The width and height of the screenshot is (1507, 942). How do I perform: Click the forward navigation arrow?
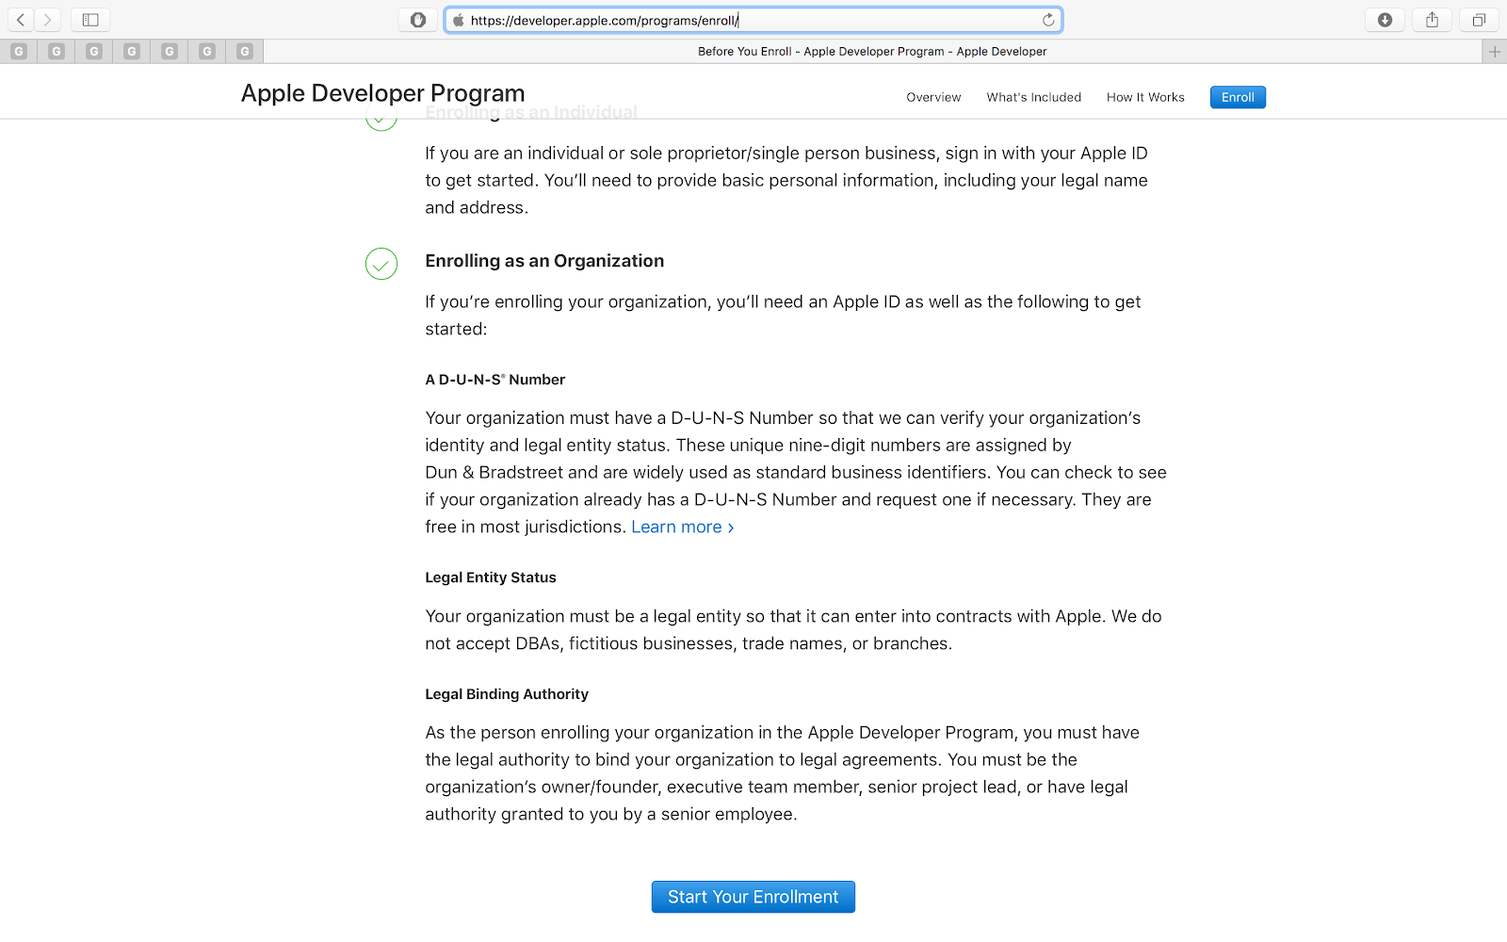tap(47, 19)
